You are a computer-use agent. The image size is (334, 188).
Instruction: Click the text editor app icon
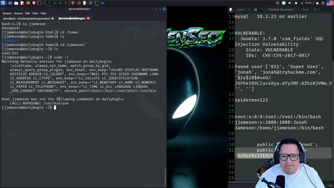click(231, 10)
